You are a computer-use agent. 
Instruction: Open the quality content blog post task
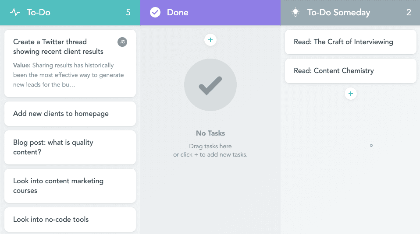coord(53,147)
